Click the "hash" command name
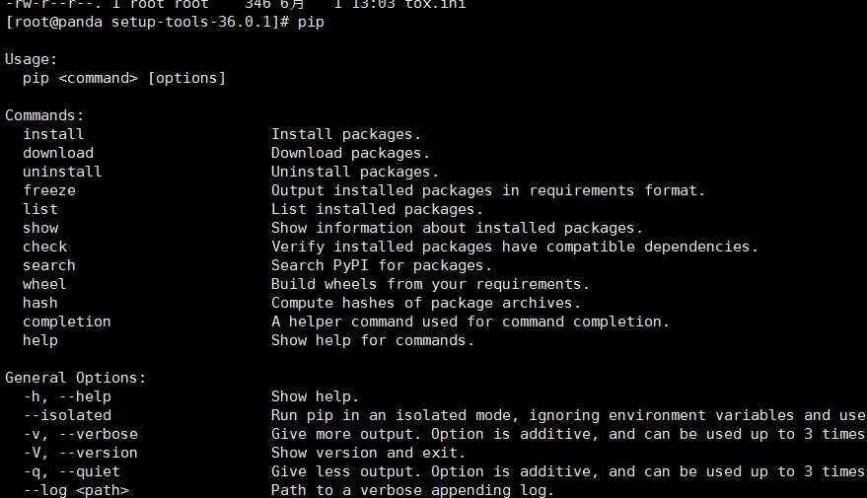 click(x=40, y=303)
